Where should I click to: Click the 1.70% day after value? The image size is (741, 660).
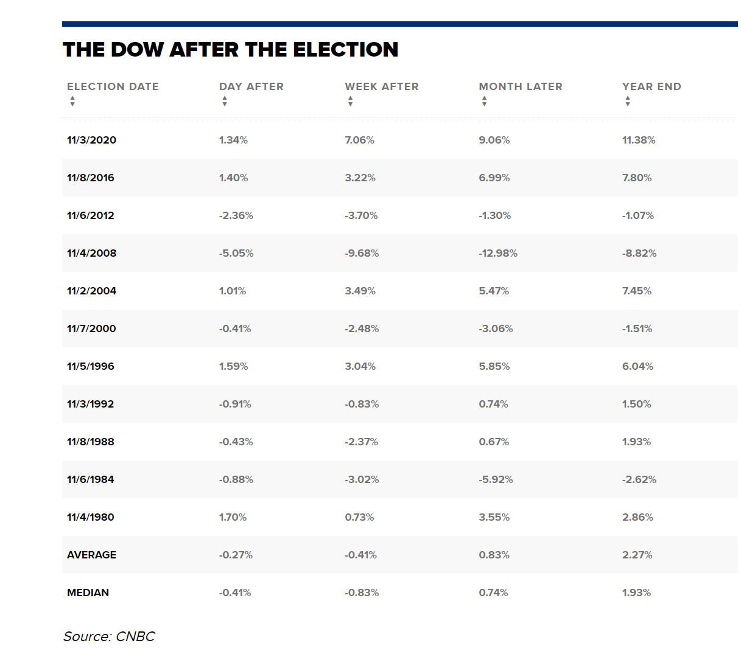(233, 517)
